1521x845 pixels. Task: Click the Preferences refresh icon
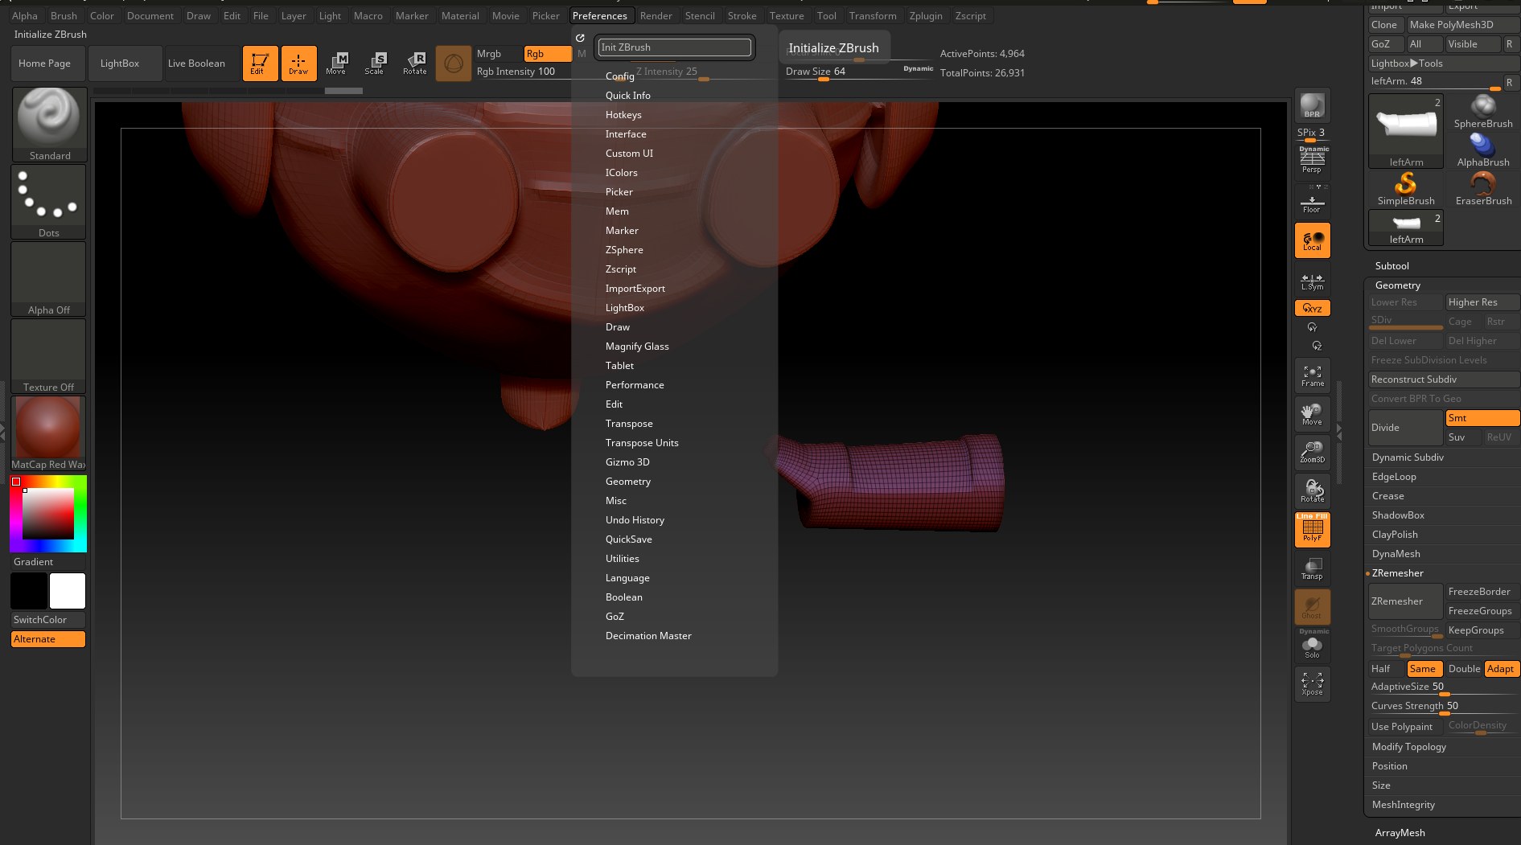580,38
